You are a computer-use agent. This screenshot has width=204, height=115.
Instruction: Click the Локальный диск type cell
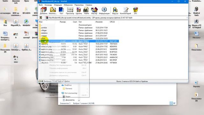pos(85,25)
